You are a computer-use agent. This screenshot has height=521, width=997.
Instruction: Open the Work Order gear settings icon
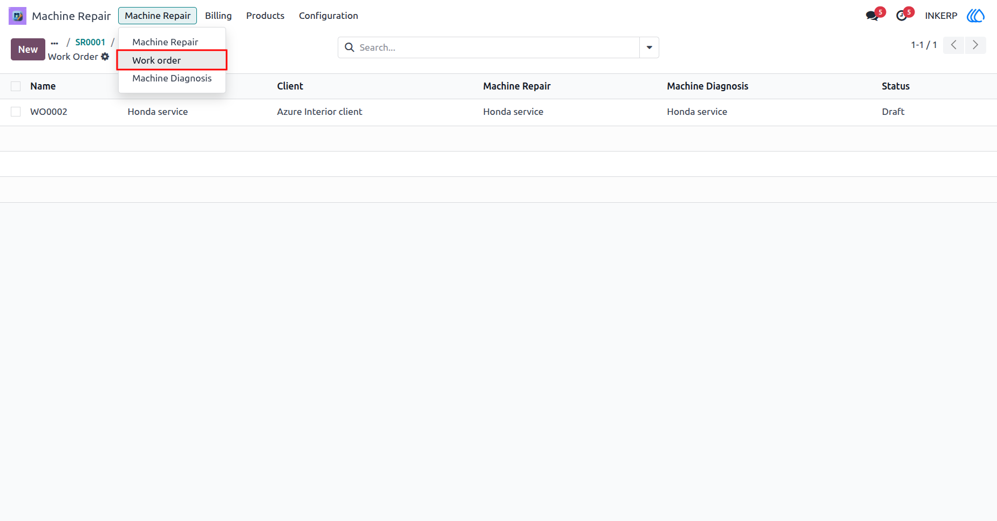pyautogui.click(x=105, y=57)
